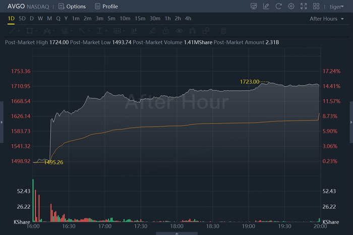Switch to weekly W chart
Viewport: 353px width, 235px height.
pos(41,19)
